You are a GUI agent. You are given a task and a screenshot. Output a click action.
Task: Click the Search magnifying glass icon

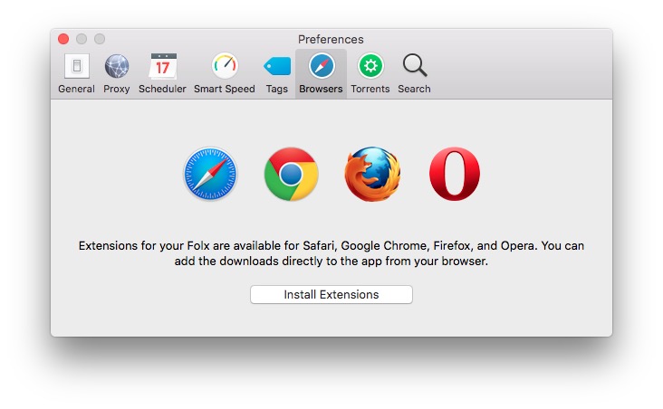tap(414, 66)
